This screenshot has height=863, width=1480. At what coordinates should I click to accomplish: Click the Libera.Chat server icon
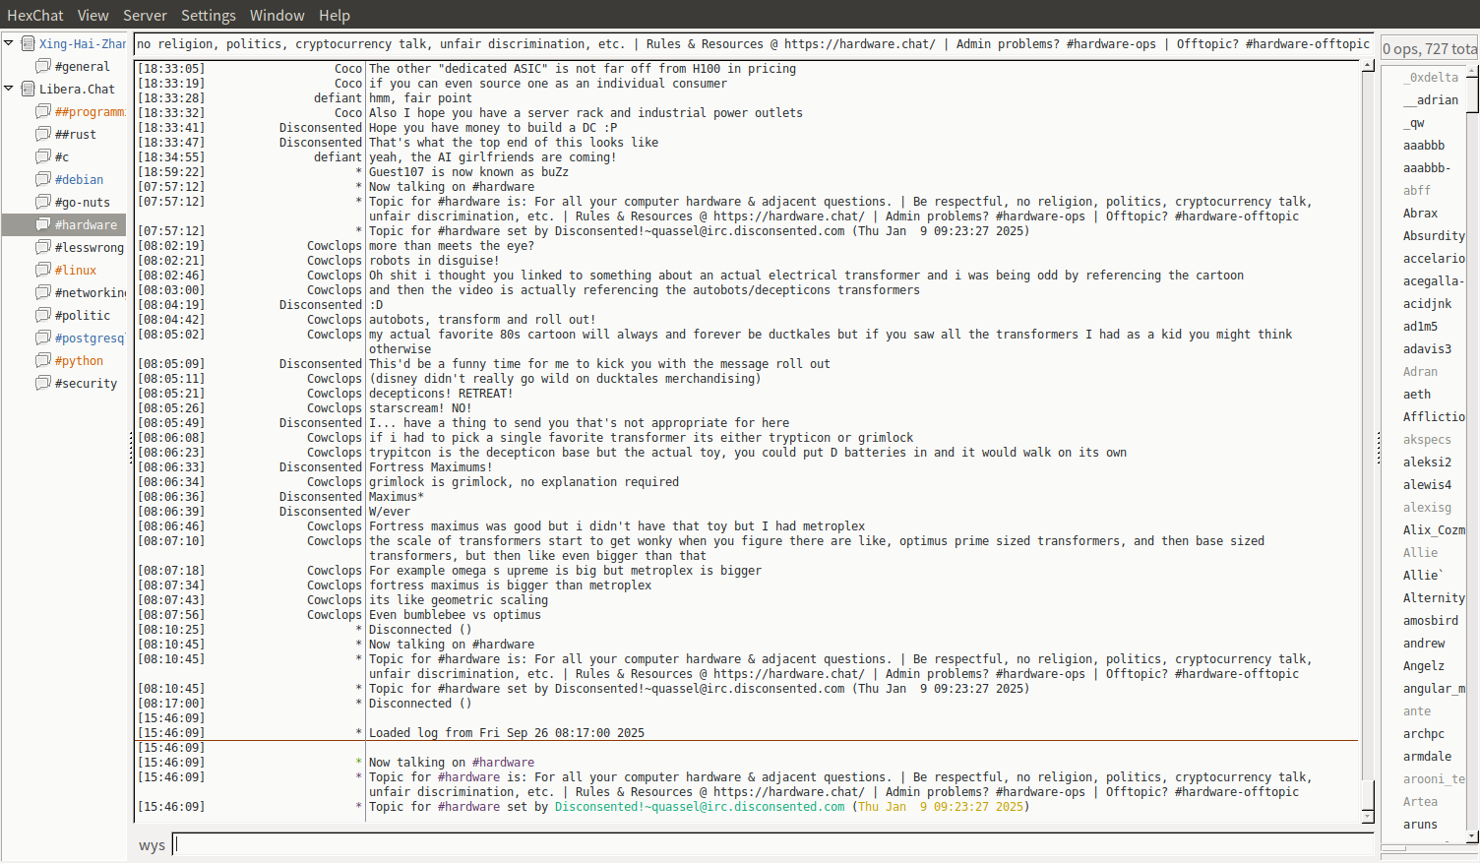(x=29, y=89)
